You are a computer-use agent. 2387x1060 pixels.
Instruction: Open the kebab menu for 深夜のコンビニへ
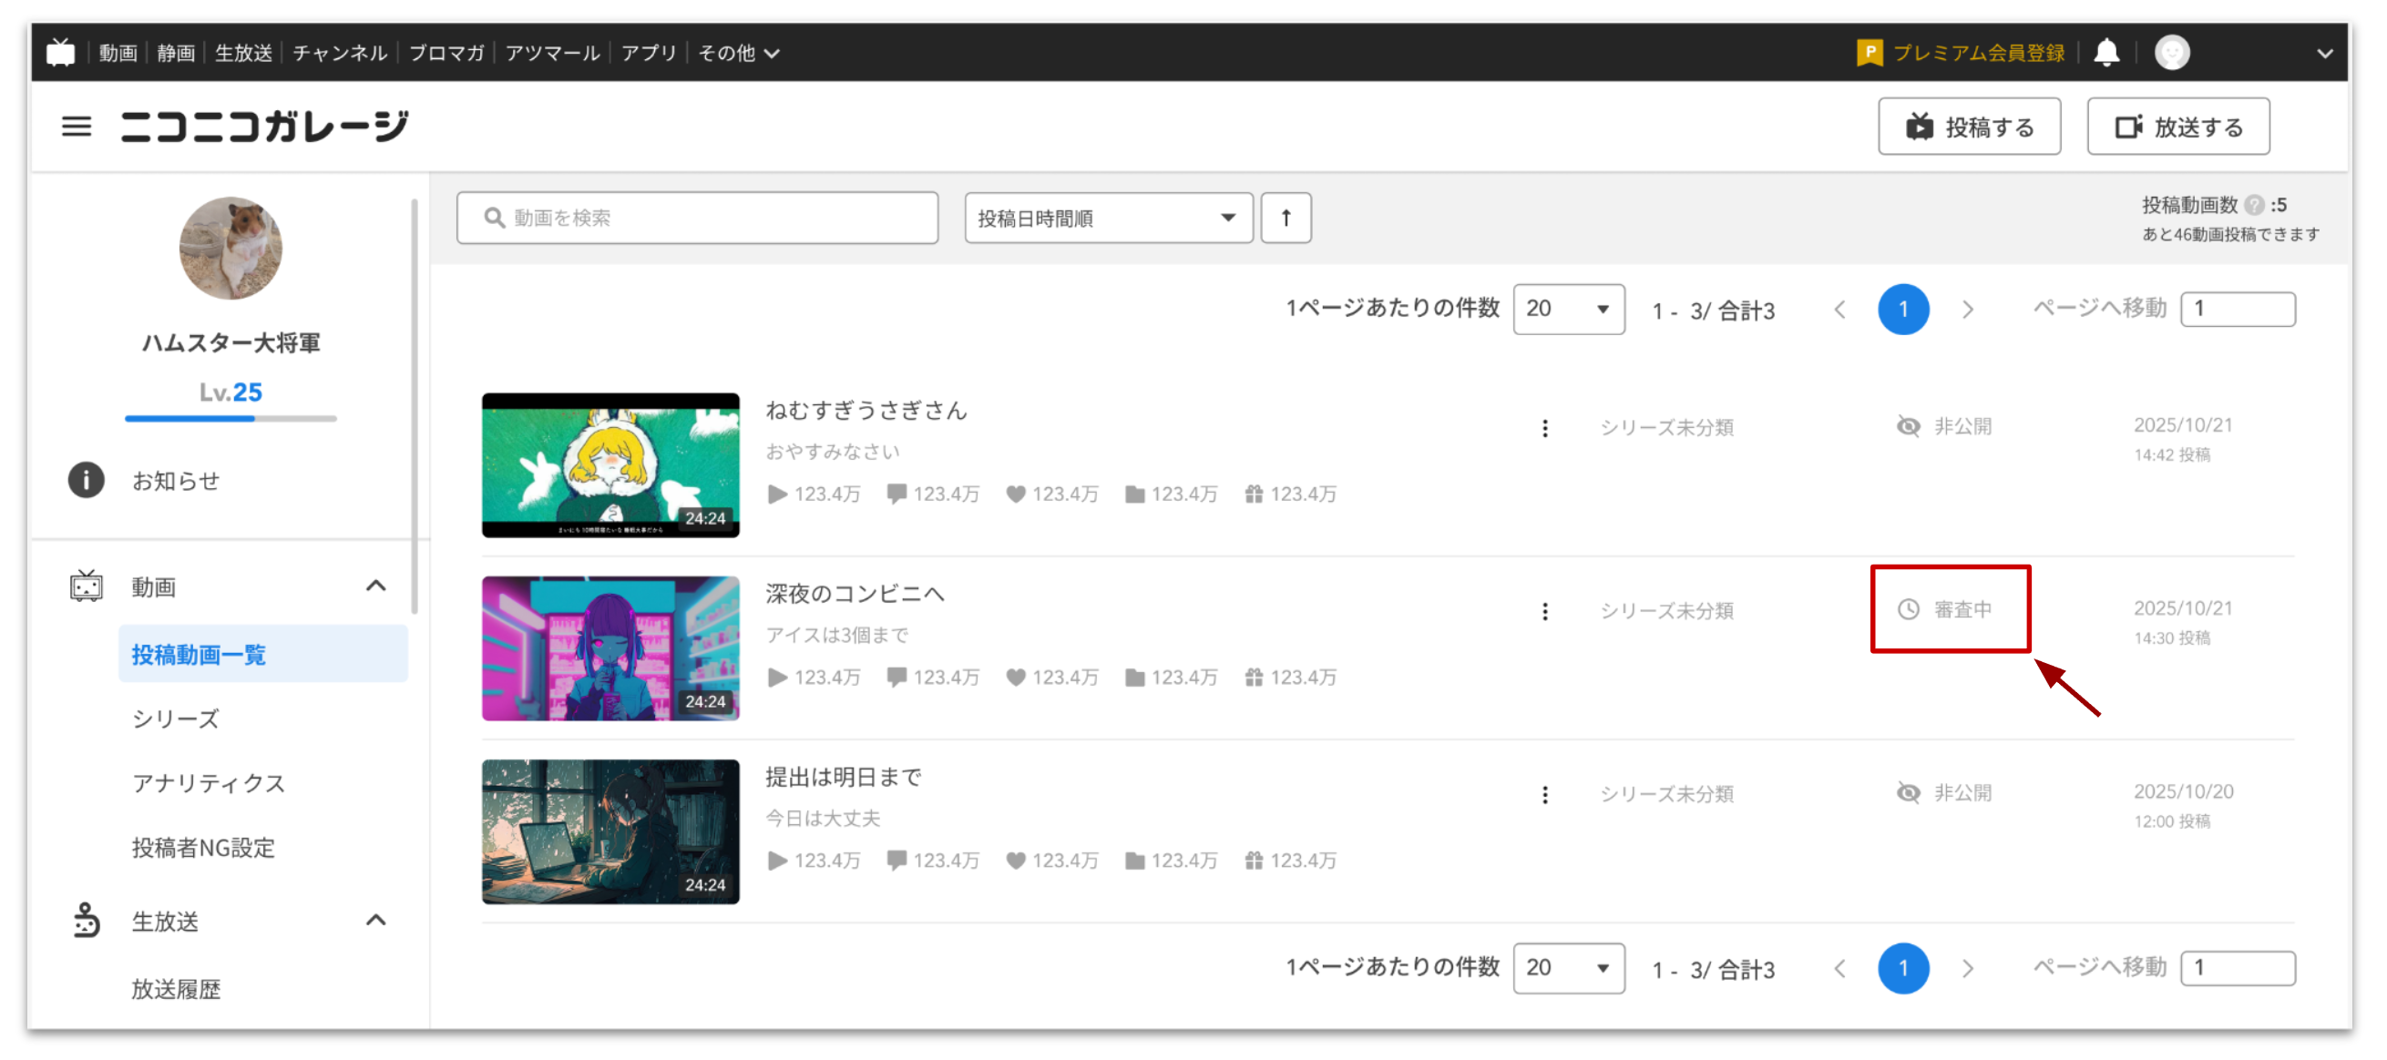(1545, 611)
